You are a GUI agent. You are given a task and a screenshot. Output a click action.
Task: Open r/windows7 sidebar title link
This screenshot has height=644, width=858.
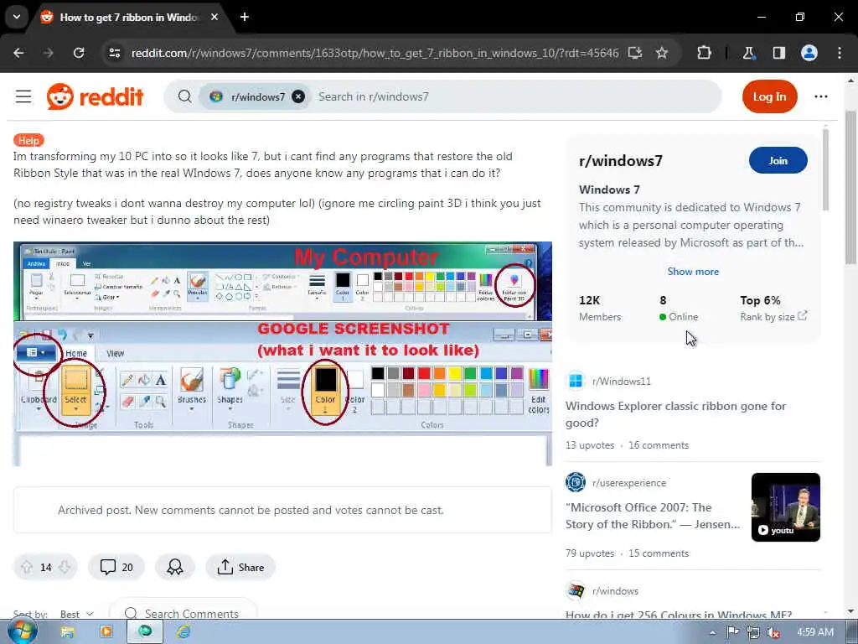[x=621, y=160]
